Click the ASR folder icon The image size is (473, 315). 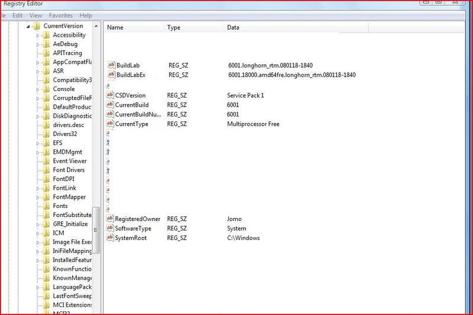point(46,71)
